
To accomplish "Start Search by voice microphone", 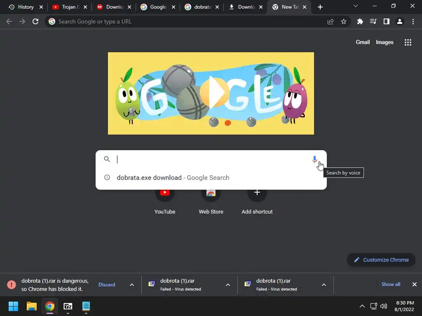I will coord(314,159).
